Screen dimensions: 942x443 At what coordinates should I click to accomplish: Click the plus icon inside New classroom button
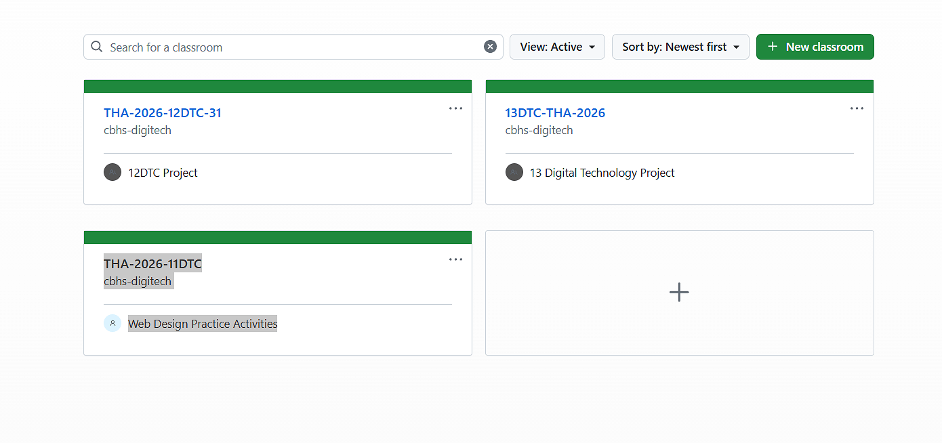pos(772,46)
